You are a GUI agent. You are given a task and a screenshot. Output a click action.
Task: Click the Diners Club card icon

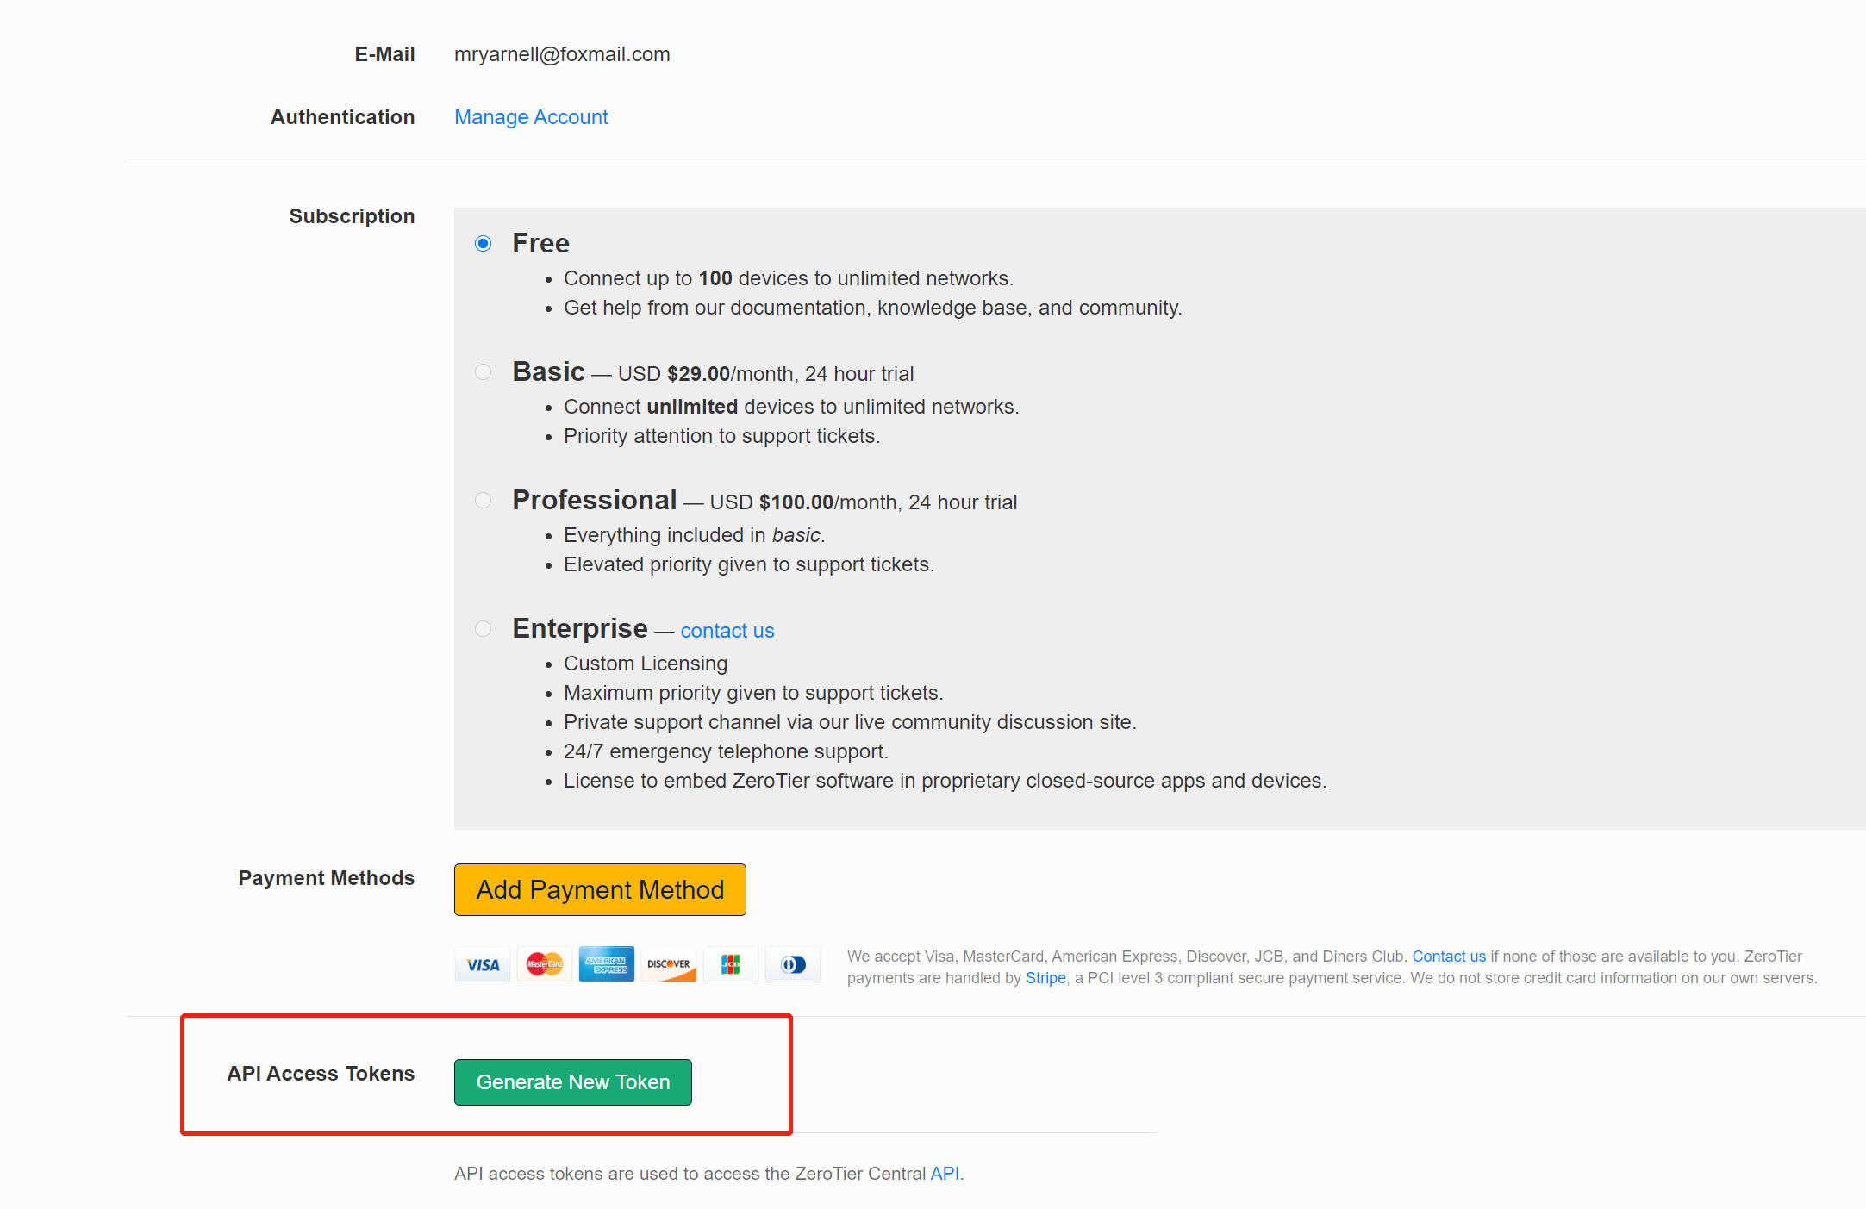point(793,964)
